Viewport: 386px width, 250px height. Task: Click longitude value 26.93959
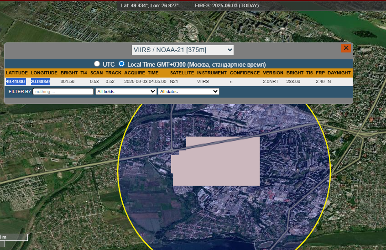(x=40, y=82)
